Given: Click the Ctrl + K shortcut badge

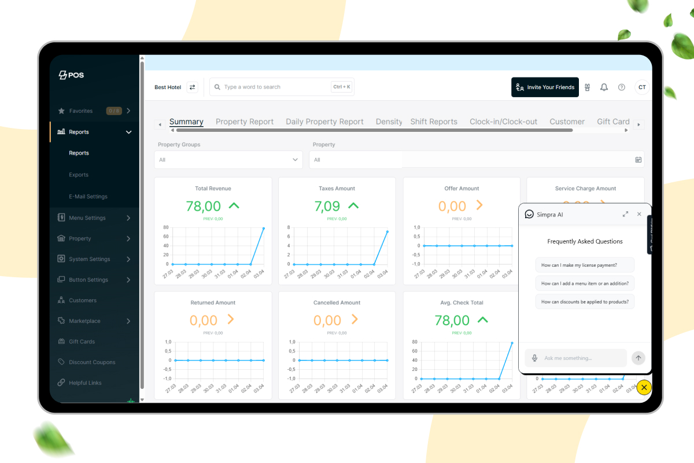Looking at the screenshot, I should coord(342,87).
